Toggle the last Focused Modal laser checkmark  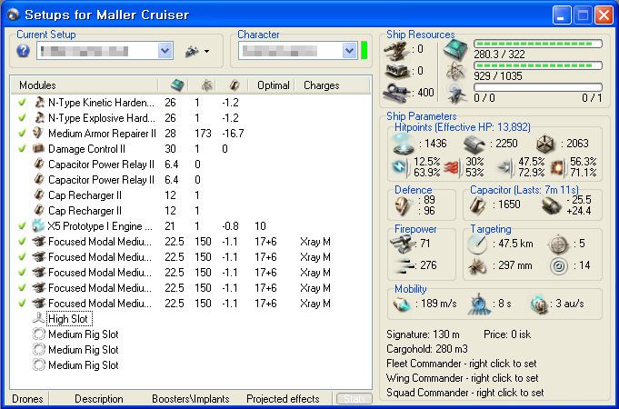tap(22, 304)
